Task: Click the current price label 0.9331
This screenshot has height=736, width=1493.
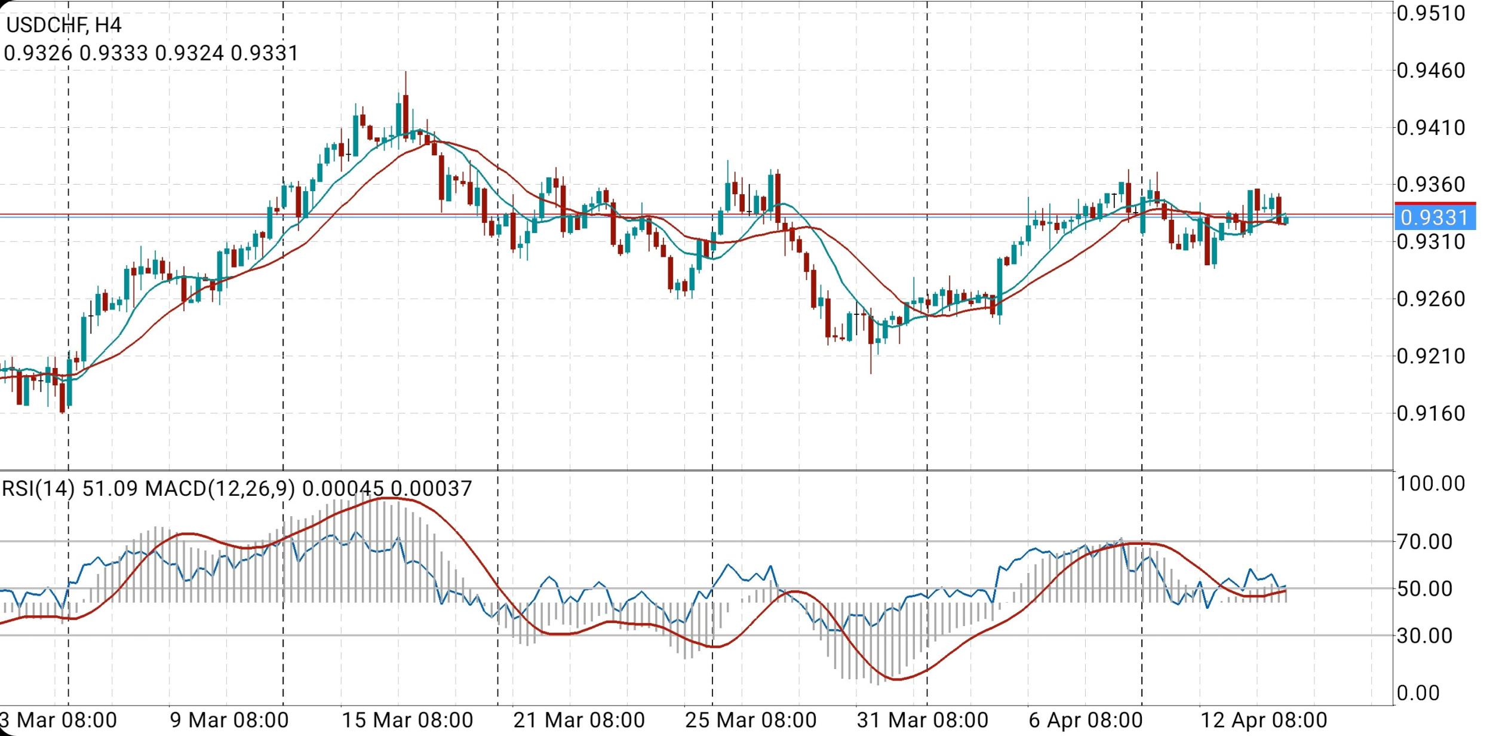Action: [x=1435, y=217]
